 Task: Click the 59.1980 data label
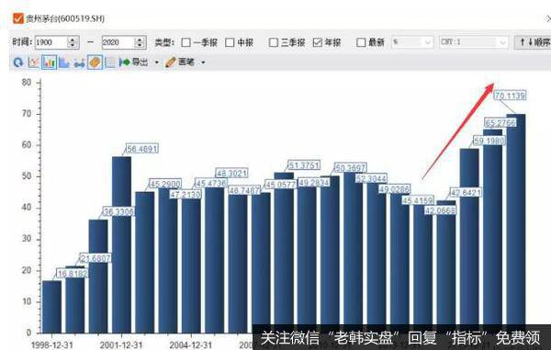[x=489, y=141]
